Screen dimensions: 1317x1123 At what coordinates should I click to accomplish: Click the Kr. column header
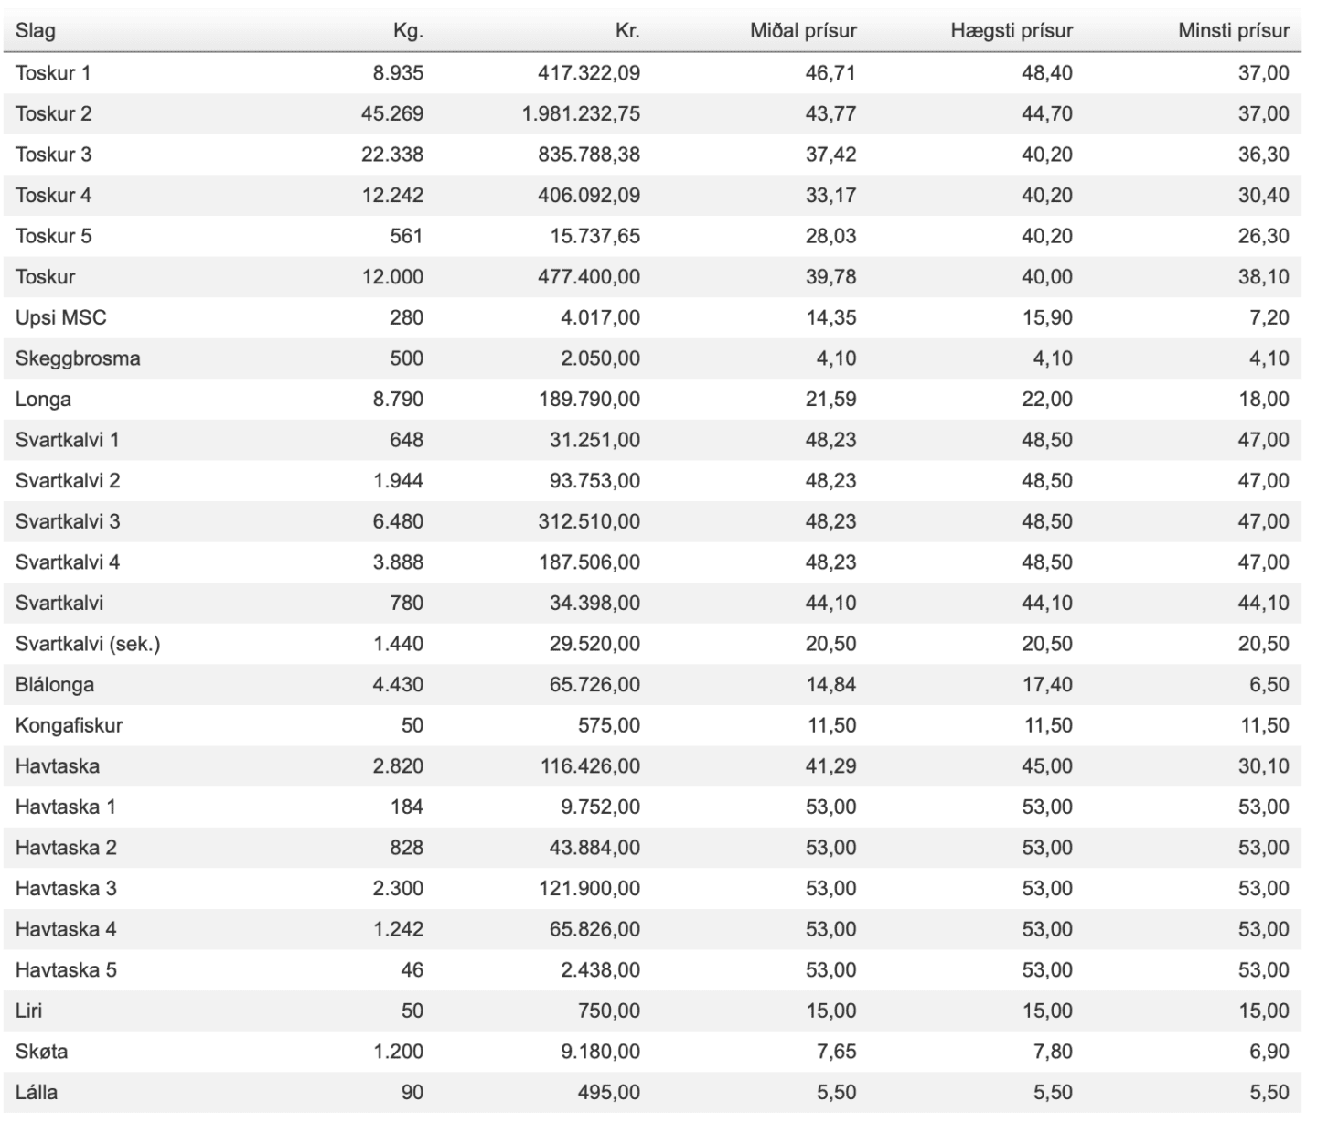coord(627,31)
